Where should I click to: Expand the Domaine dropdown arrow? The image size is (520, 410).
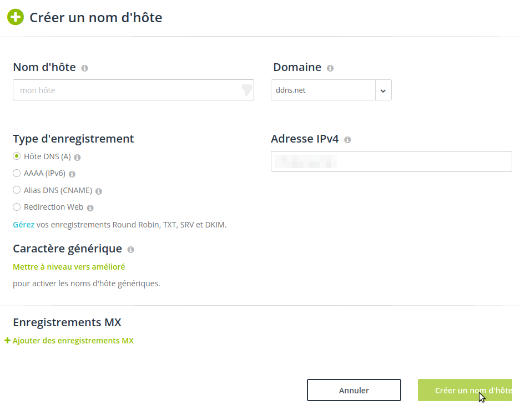click(383, 90)
